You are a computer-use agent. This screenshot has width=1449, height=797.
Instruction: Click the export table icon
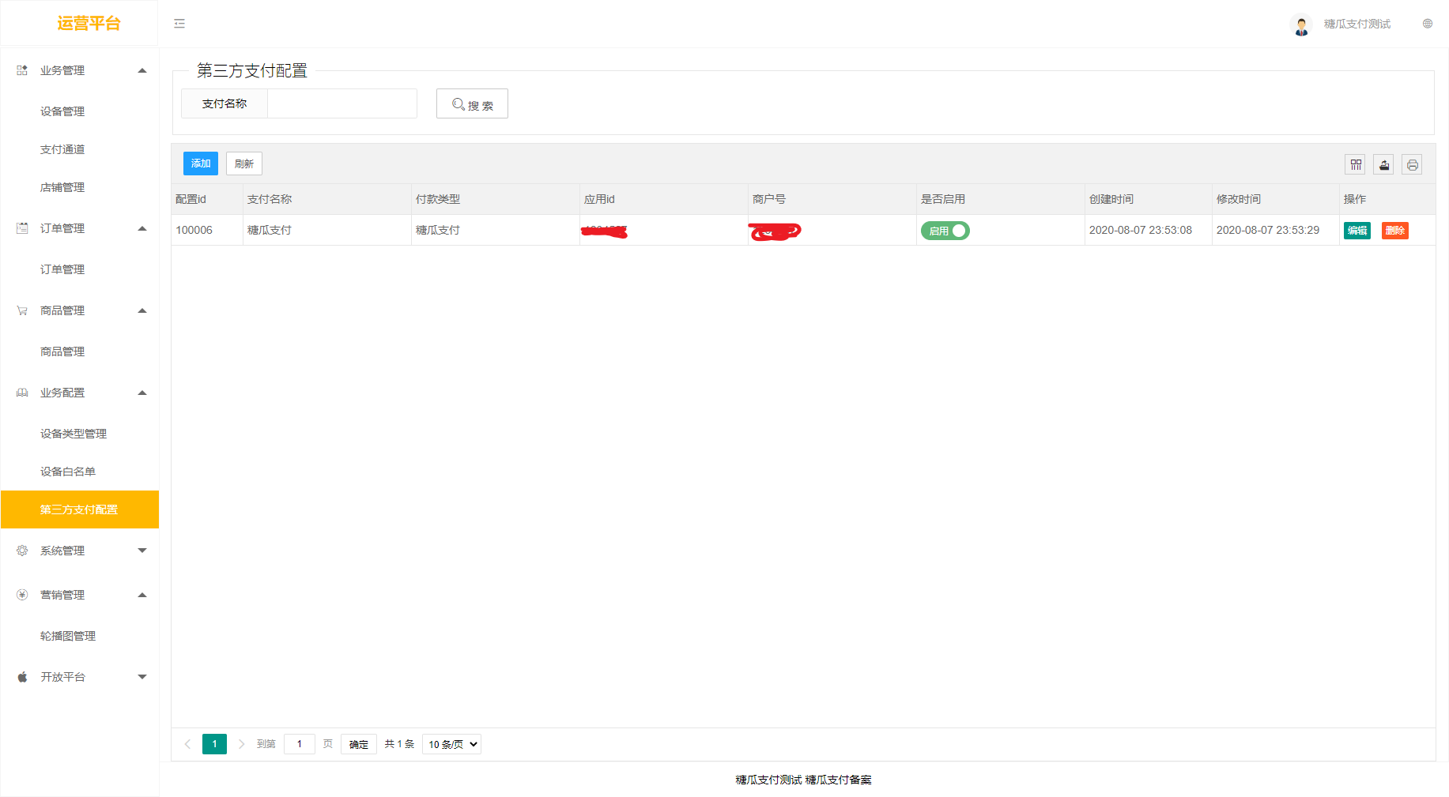[1383, 164]
